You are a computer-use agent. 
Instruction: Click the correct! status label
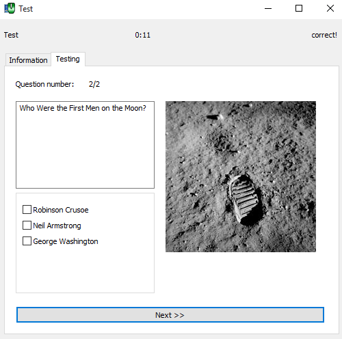[324, 35]
